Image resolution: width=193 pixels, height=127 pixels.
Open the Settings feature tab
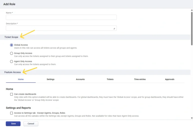[x=51, y=79]
